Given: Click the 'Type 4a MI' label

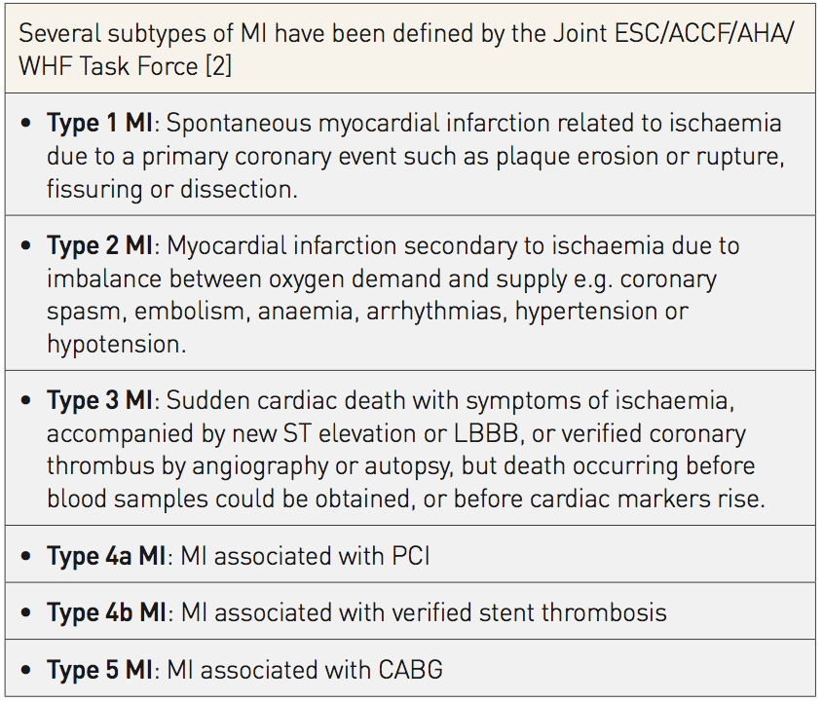Looking at the screenshot, I should click(107, 556).
